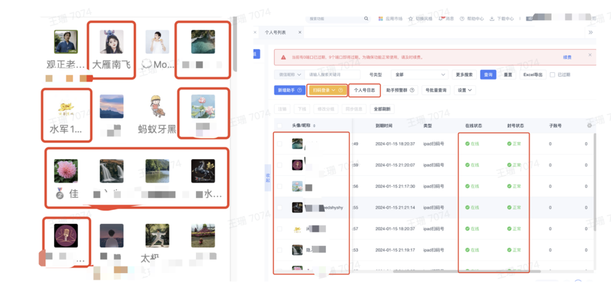
Task: Click the help icon on 新增助手 button
Action: coord(299,90)
